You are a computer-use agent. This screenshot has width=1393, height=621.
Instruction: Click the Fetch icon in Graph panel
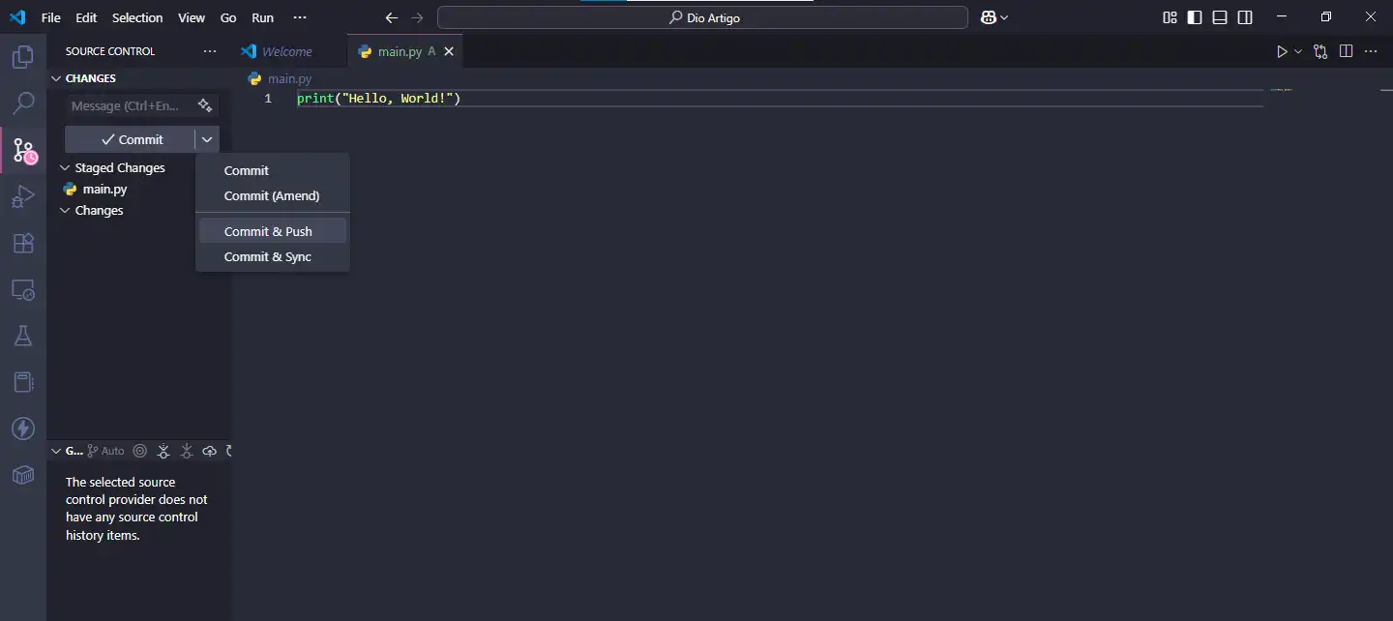tap(163, 451)
